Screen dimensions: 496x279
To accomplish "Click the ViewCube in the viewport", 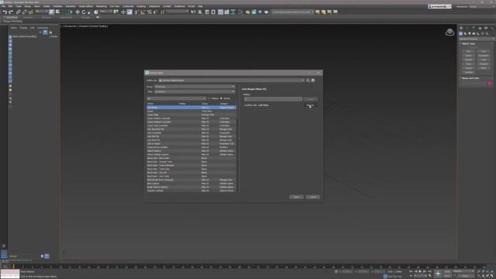I will click(449, 32).
